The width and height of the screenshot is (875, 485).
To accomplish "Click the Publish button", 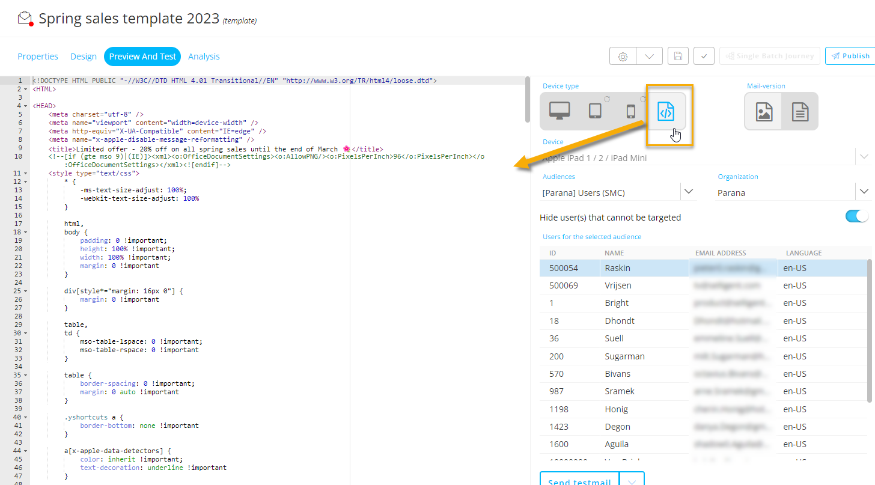I will [x=850, y=56].
